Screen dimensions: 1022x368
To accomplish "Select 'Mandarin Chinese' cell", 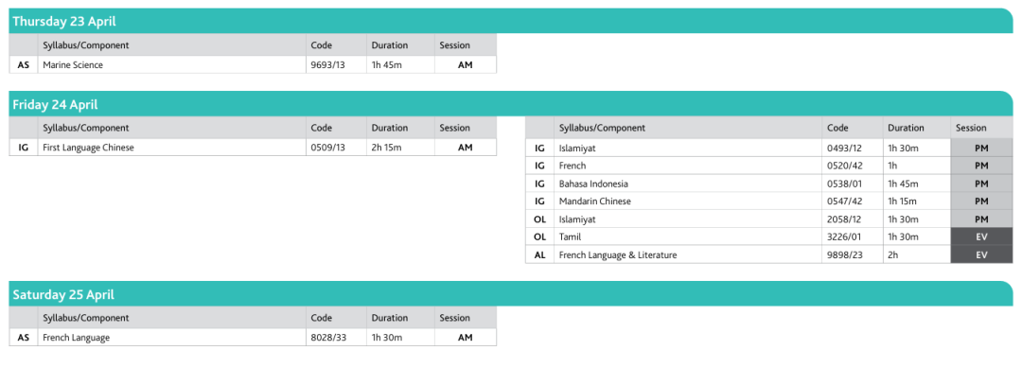I will coord(688,202).
